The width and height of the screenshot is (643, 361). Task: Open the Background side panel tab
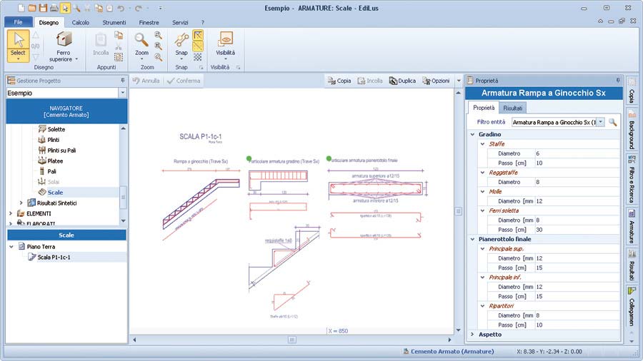click(632, 130)
